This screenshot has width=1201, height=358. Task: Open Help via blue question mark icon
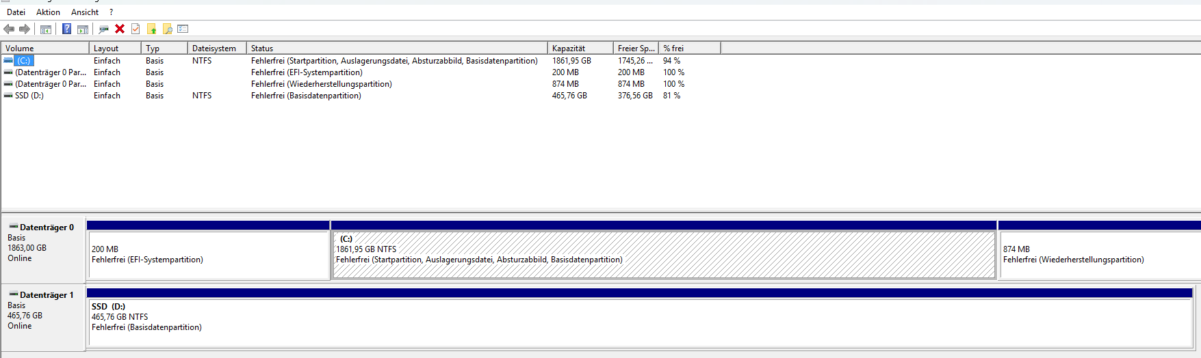[x=67, y=29]
